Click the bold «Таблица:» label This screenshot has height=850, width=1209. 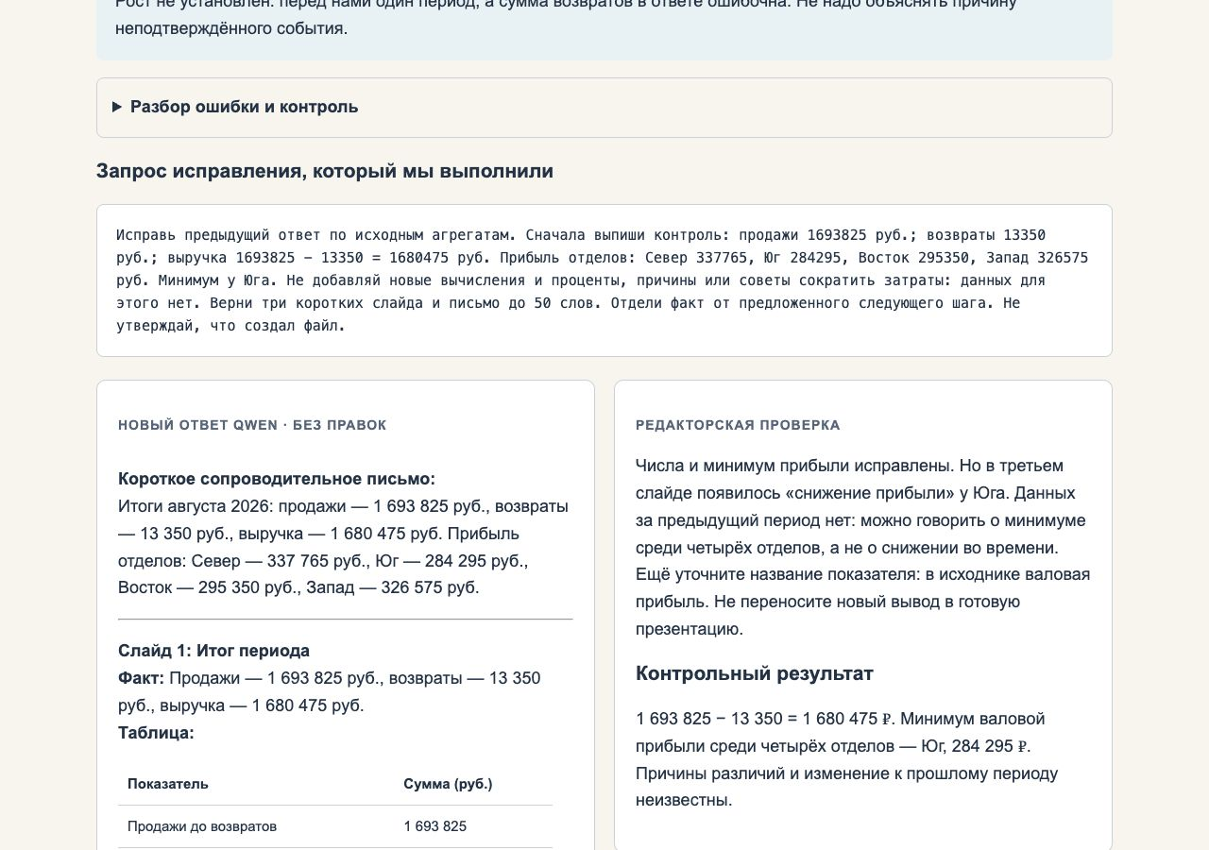(156, 733)
